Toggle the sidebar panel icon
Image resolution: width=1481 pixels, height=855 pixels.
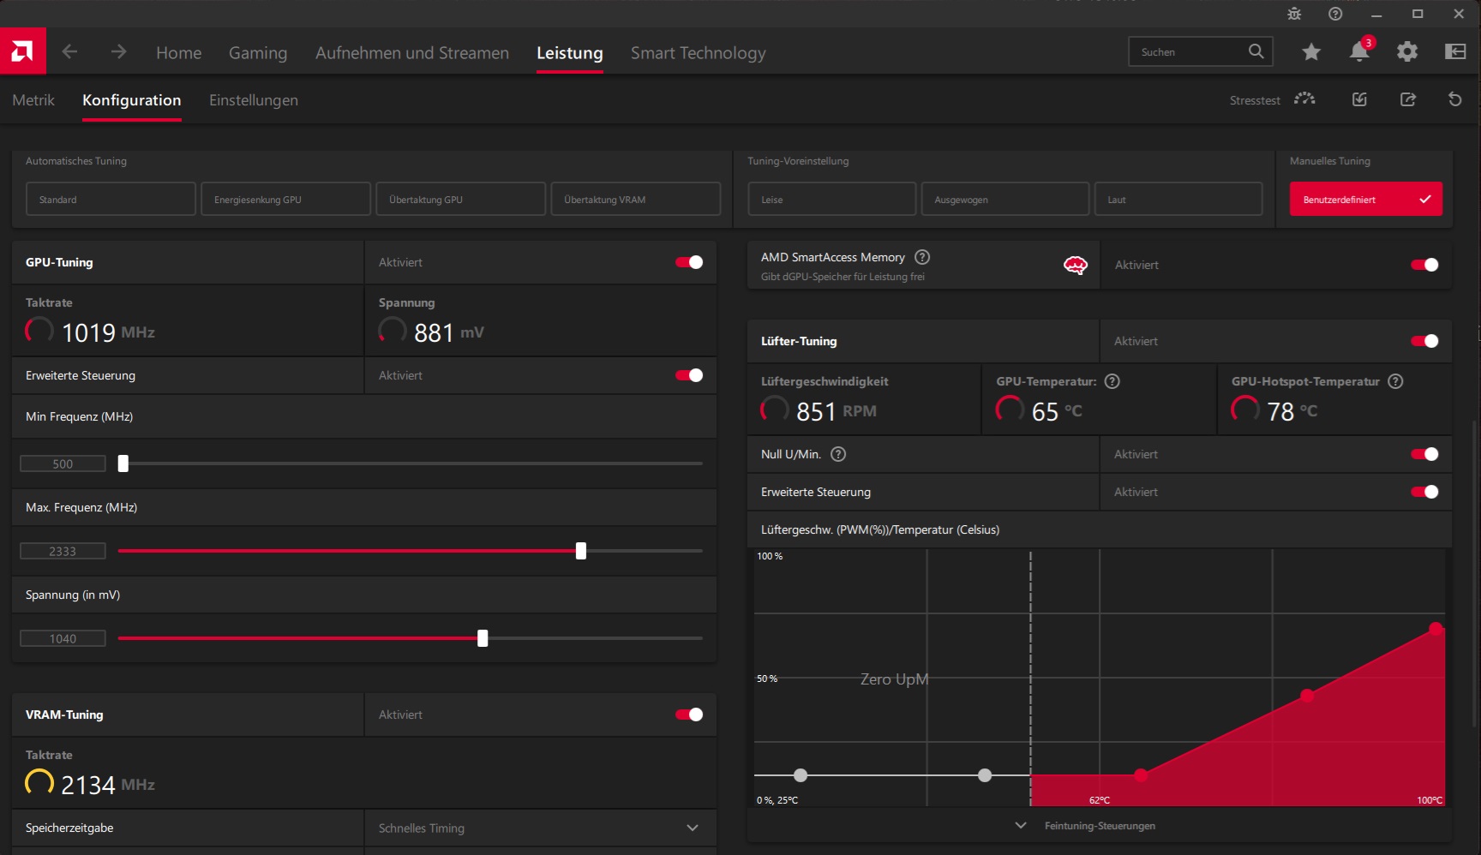coord(1455,52)
